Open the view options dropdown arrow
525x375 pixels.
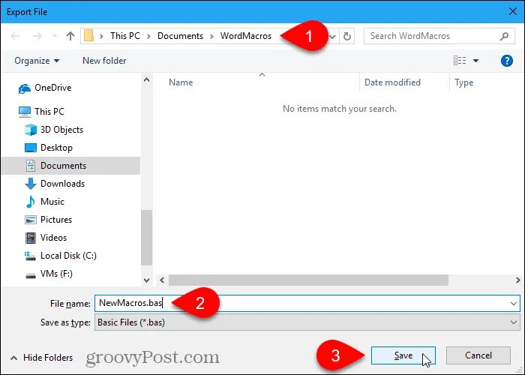tap(475, 61)
